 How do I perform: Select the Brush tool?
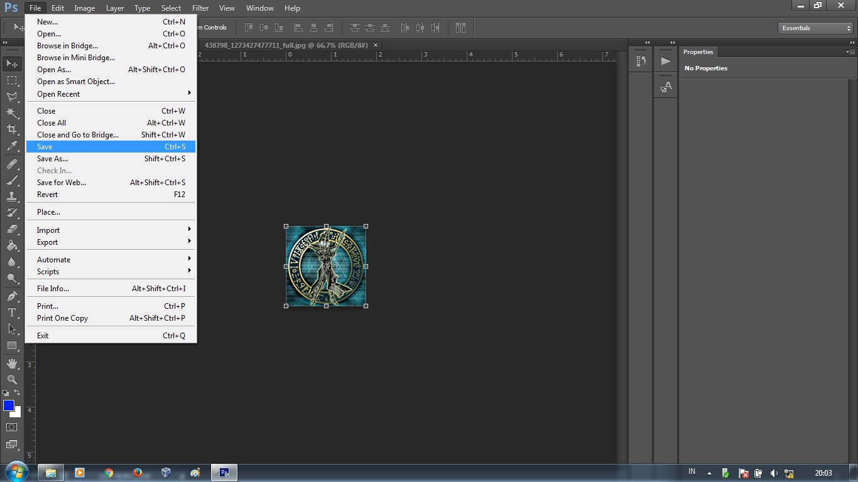click(x=12, y=180)
